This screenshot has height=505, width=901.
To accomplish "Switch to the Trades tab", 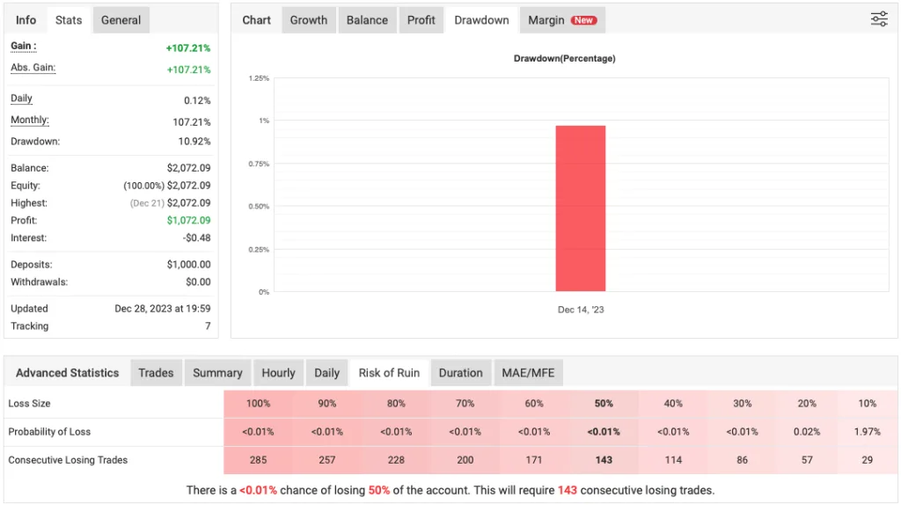I will coord(156,373).
